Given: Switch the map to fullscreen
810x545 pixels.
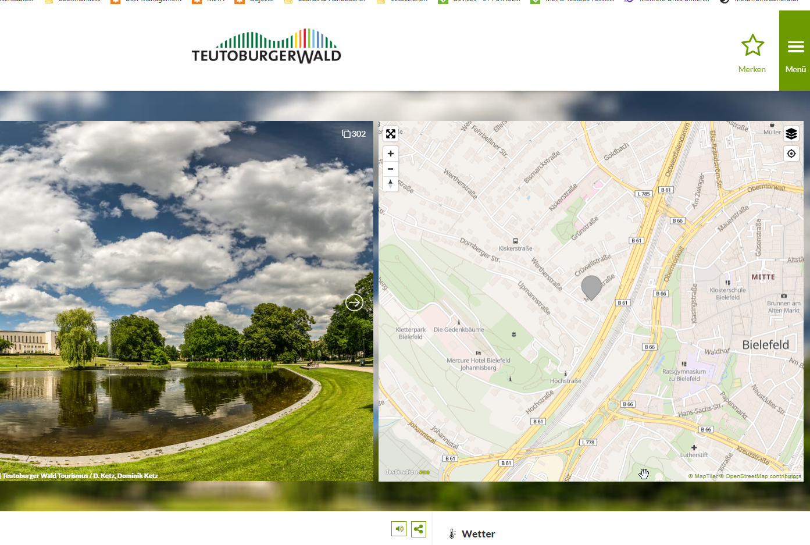Looking at the screenshot, I should click(x=391, y=134).
